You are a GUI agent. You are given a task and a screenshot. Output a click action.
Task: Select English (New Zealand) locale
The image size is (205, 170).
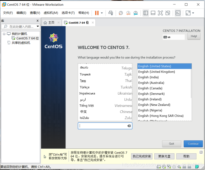(x=164, y=105)
